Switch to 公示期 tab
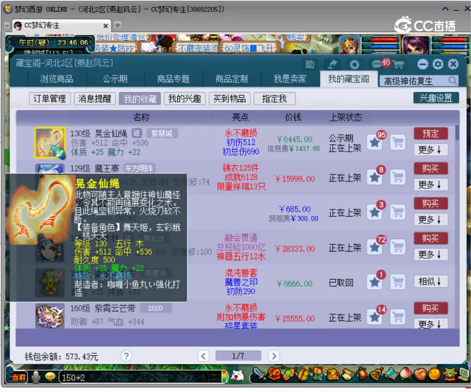 [115, 79]
